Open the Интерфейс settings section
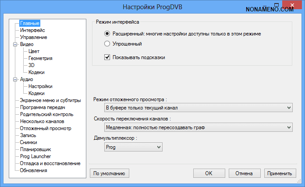 (32, 30)
